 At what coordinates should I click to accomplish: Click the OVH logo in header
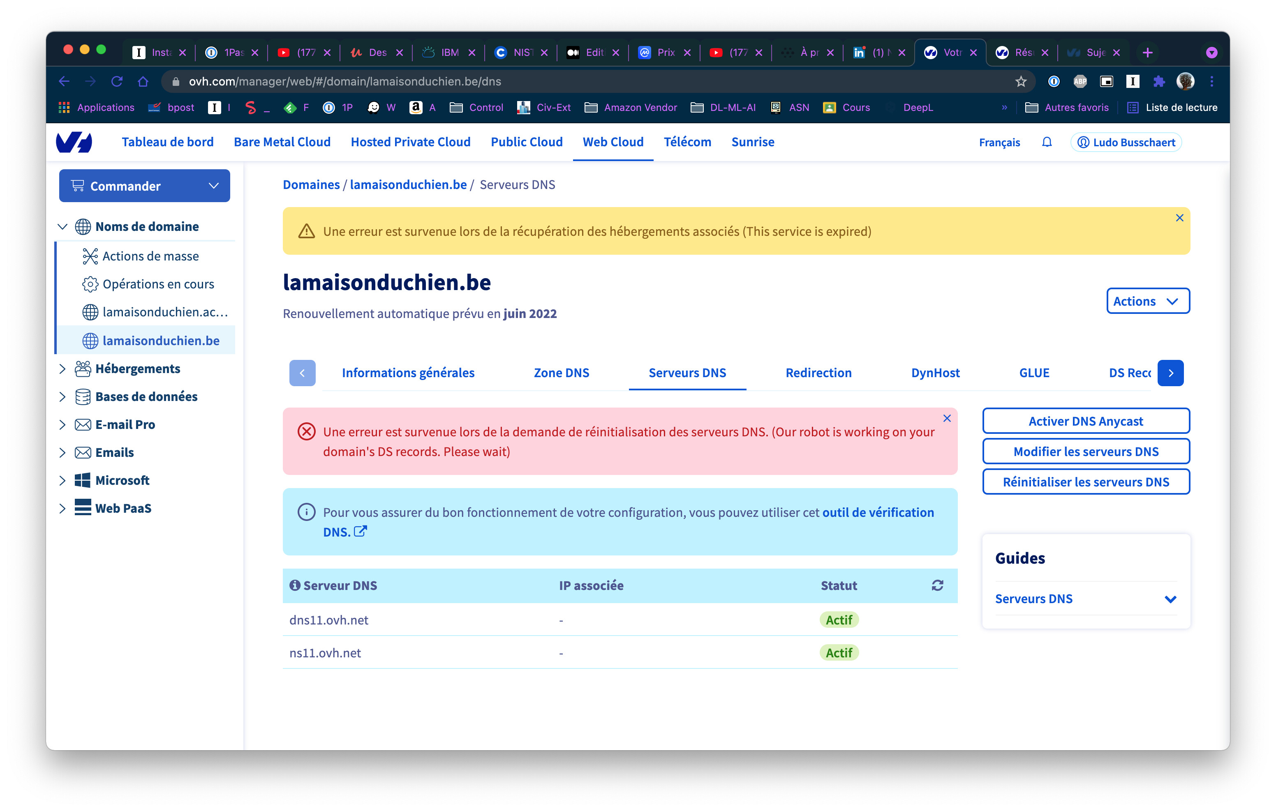point(74,142)
